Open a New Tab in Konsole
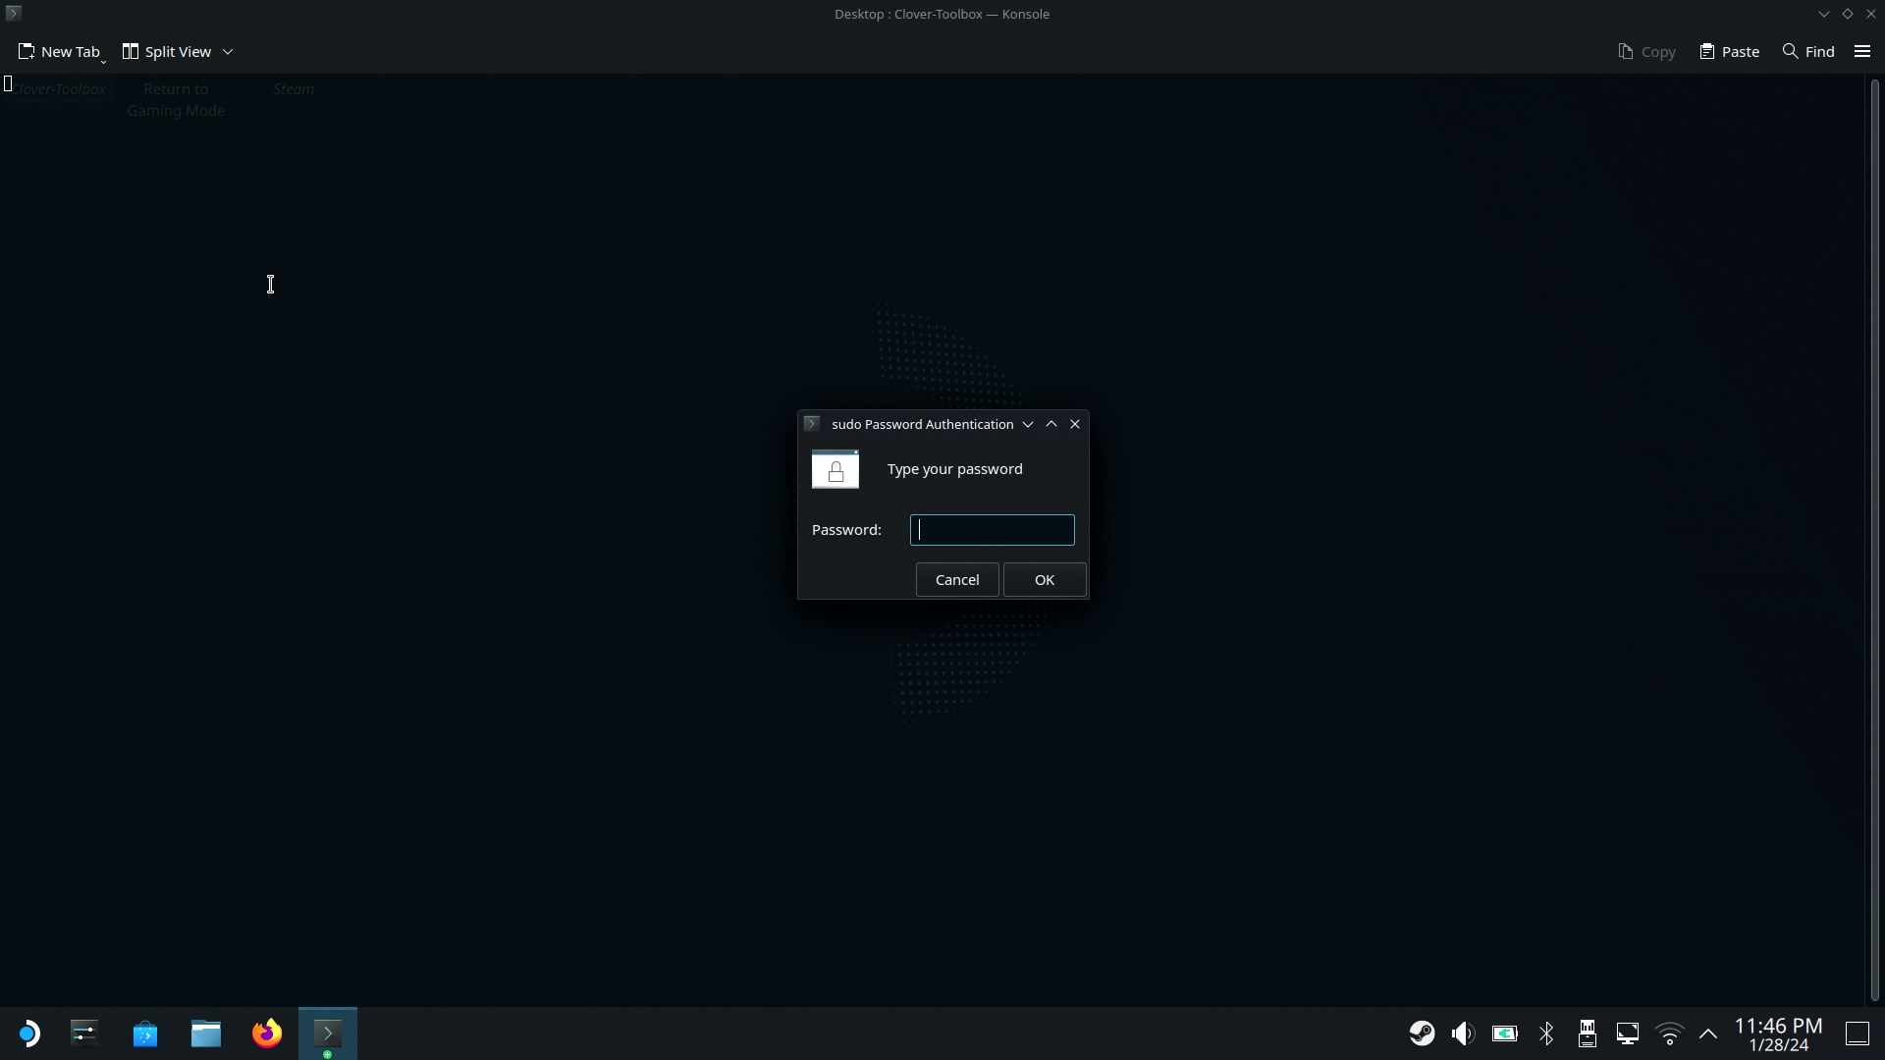Screen dimensions: 1885x1060 click(x=59, y=51)
